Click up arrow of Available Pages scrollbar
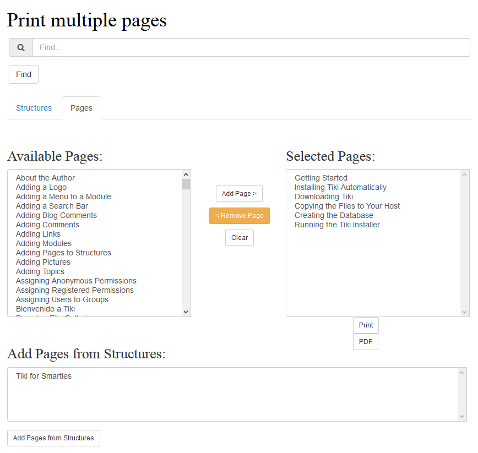This screenshot has height=453, width=478. tap(186, 174)
